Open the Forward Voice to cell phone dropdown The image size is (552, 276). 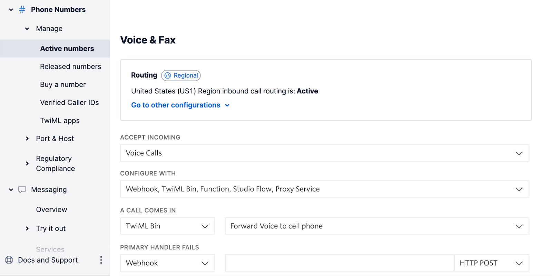(377, 226)
